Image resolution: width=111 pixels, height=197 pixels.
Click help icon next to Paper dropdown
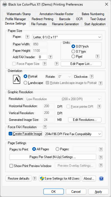click(27, 37)
